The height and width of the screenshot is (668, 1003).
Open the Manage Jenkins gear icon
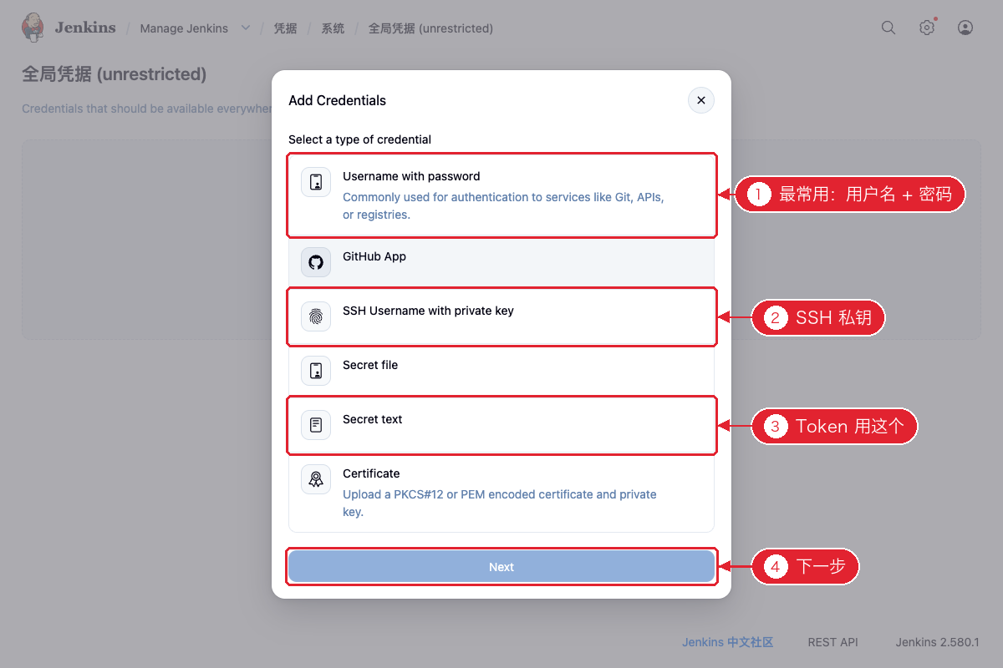click(x=927, y=28)
